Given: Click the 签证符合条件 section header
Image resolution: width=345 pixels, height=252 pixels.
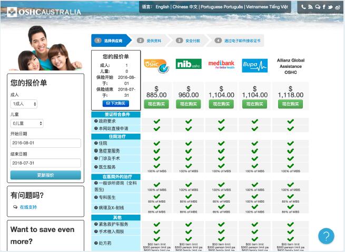Looking at the screenshot, I should pyautogui.click(x=116, y=114).
